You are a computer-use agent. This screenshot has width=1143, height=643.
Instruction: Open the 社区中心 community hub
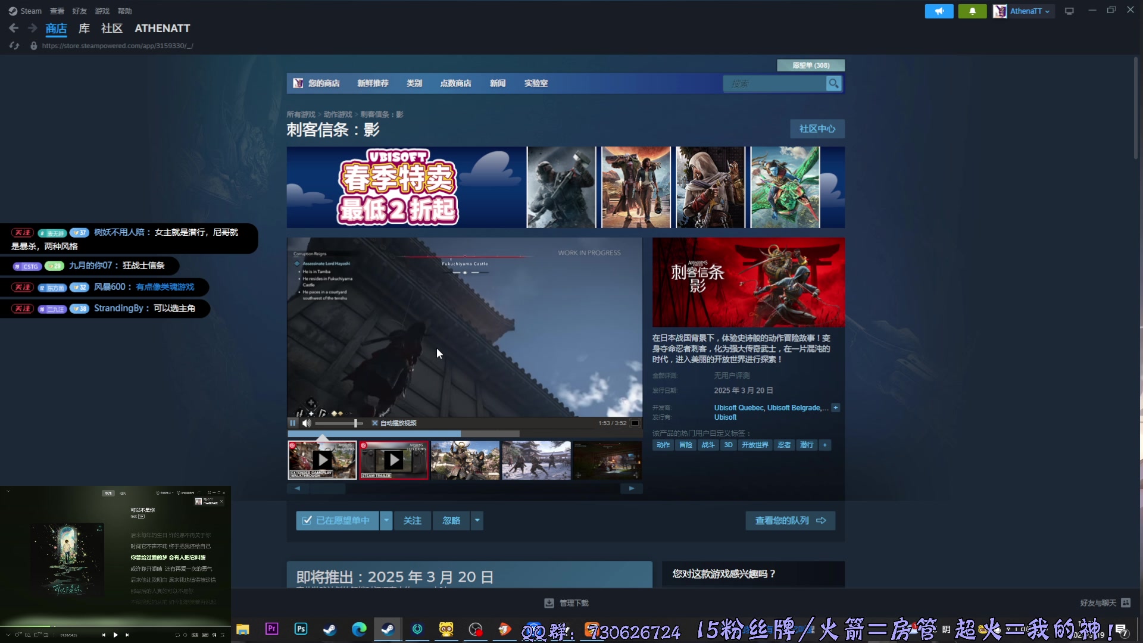(x=817, y=129)
